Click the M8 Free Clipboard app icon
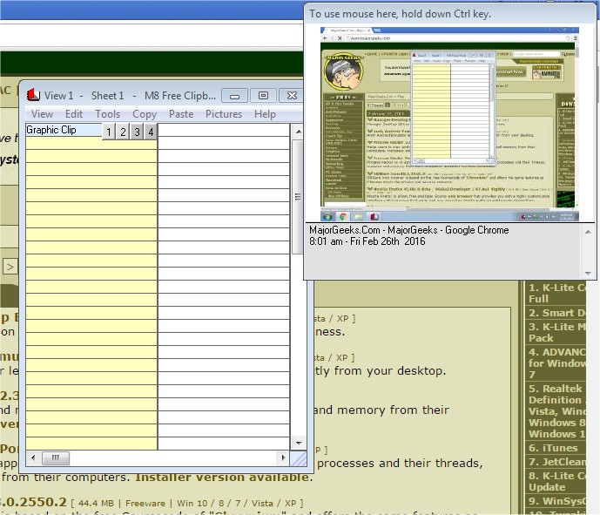 (x=33, y=95)
